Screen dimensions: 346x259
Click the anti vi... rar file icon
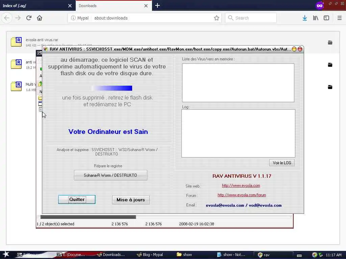[x=16, y=64]
